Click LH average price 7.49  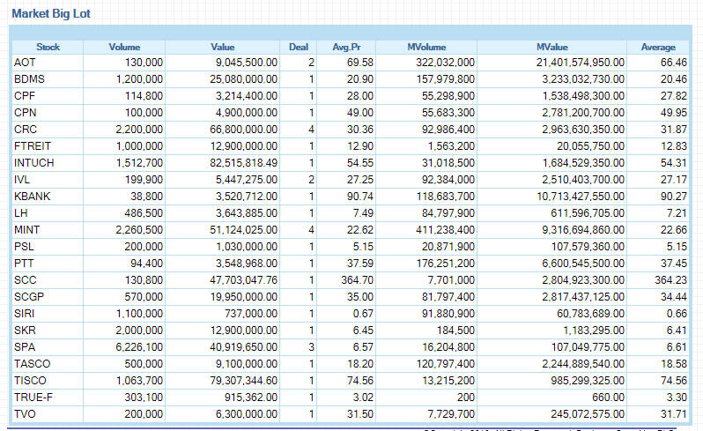coord(363,213)
